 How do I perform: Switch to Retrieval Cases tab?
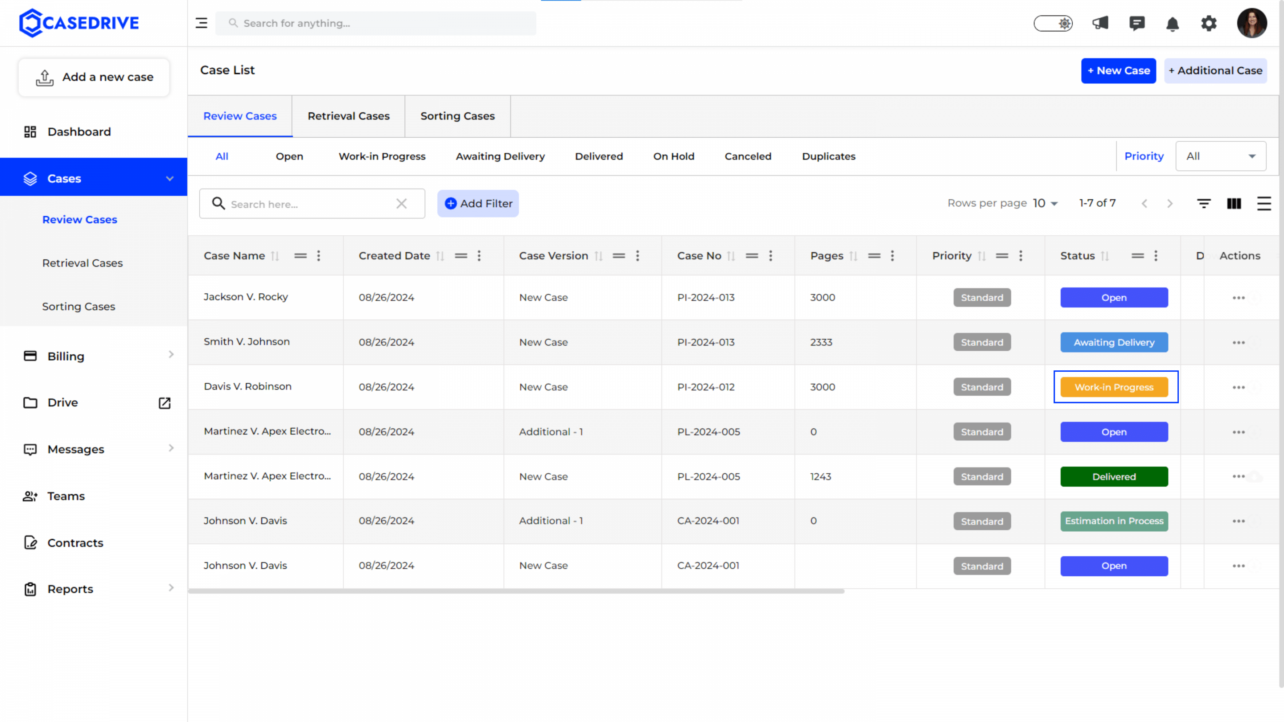click(x=348, y=116)
